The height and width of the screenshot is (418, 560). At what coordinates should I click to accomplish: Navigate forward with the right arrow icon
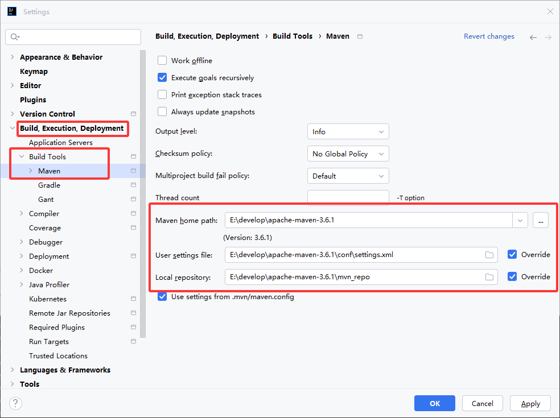(548, 38)
